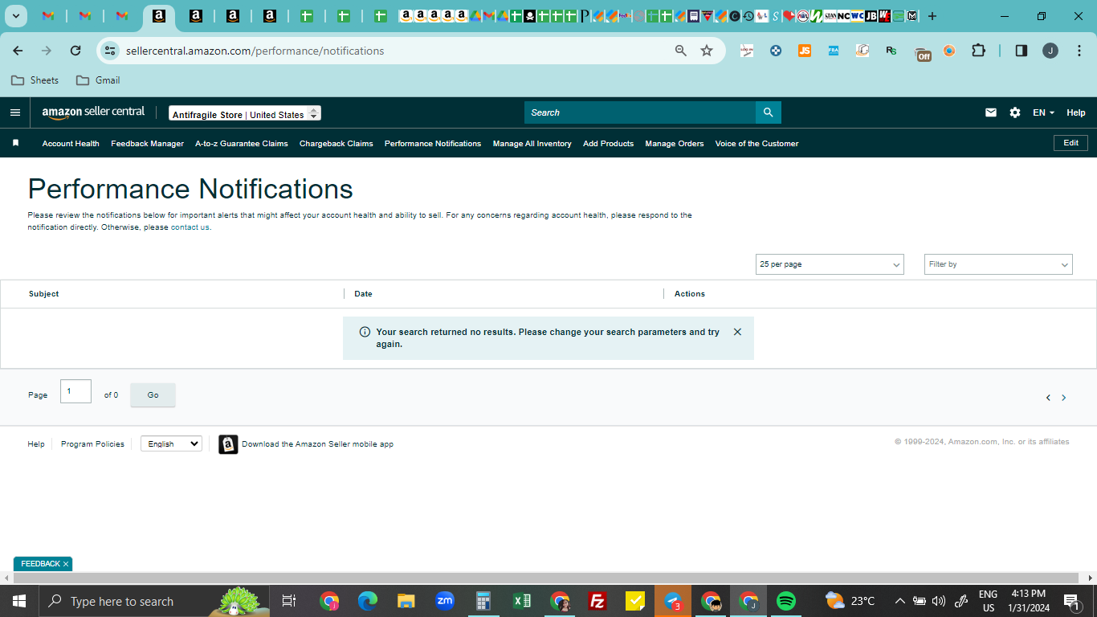Click the Go pagination button
The image size is (1097, 617).
tap(153, 395)
